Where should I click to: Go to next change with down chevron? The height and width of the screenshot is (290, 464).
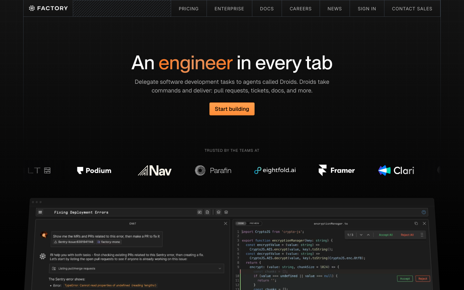coord(361,235)
